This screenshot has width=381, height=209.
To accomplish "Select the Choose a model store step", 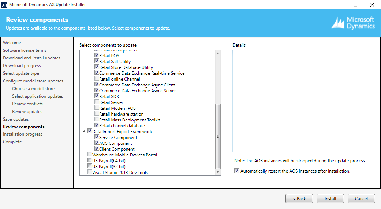I will click(x=33, y=89).
